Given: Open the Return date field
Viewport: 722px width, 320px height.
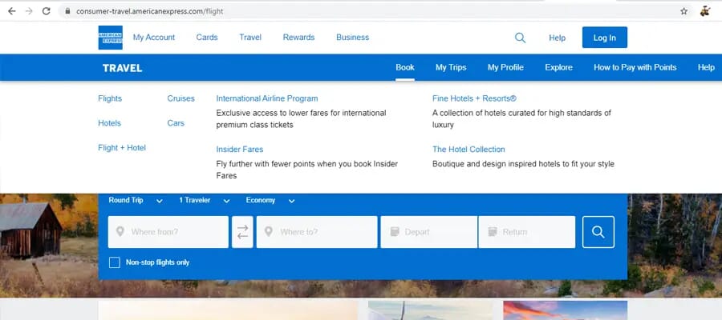Looking at the screenshot, I should [x=527, y=232].
